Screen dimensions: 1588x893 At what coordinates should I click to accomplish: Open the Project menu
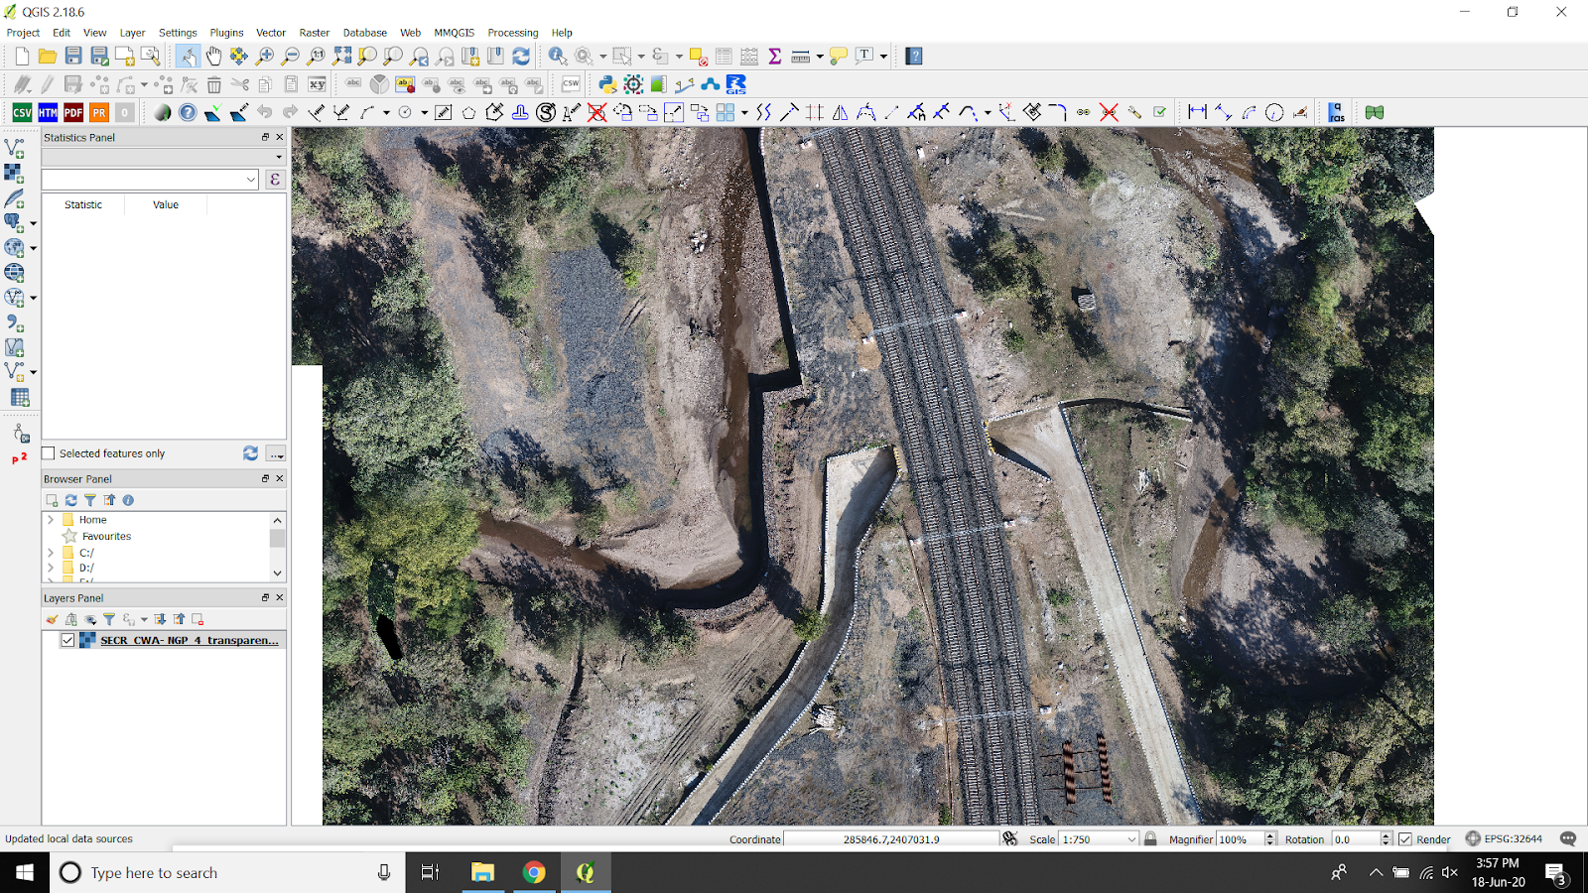click(23, 33)
